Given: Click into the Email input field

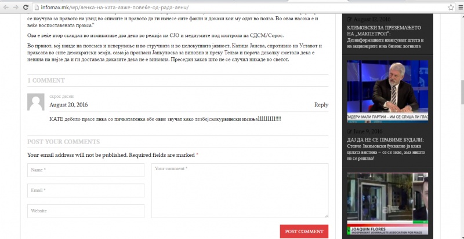Looking at the screenshot, I should pyautogui.click(x=86, y=190).
